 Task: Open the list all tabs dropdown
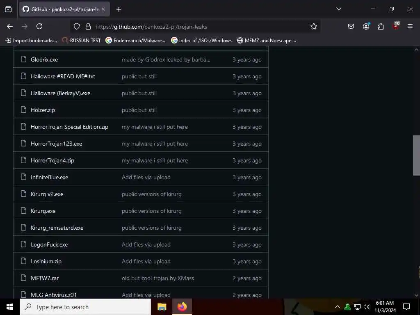(x=338, y=9)
